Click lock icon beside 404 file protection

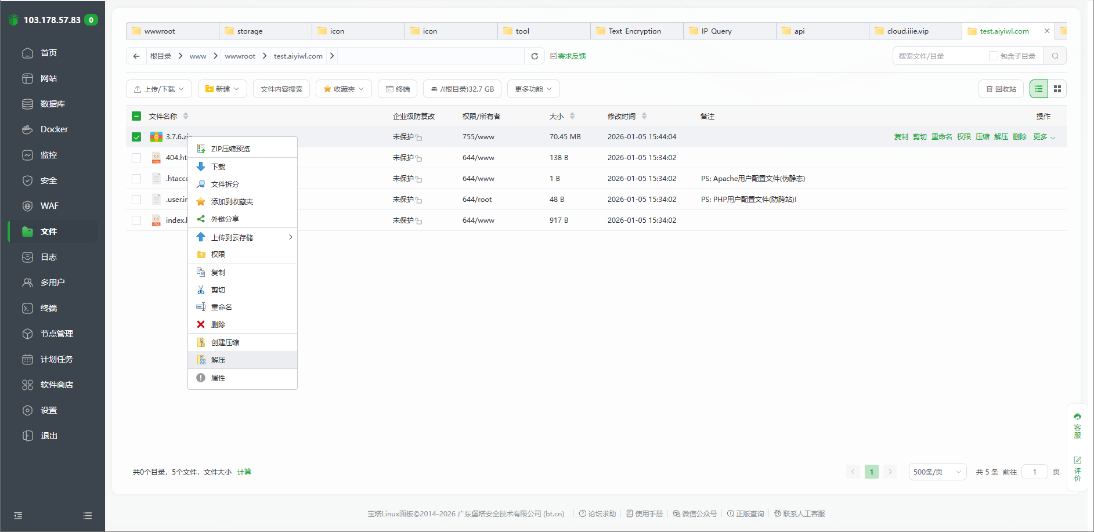pyautogui.click(x=419, y=158)
